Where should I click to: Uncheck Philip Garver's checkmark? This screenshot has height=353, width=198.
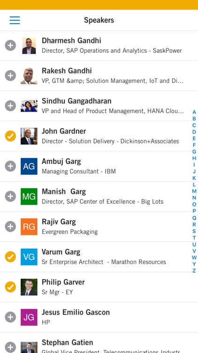point(10,287)
